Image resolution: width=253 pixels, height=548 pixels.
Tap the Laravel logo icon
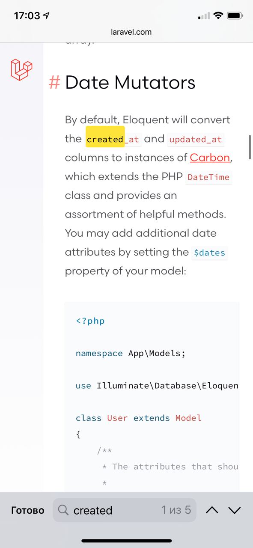click(21, 70)
